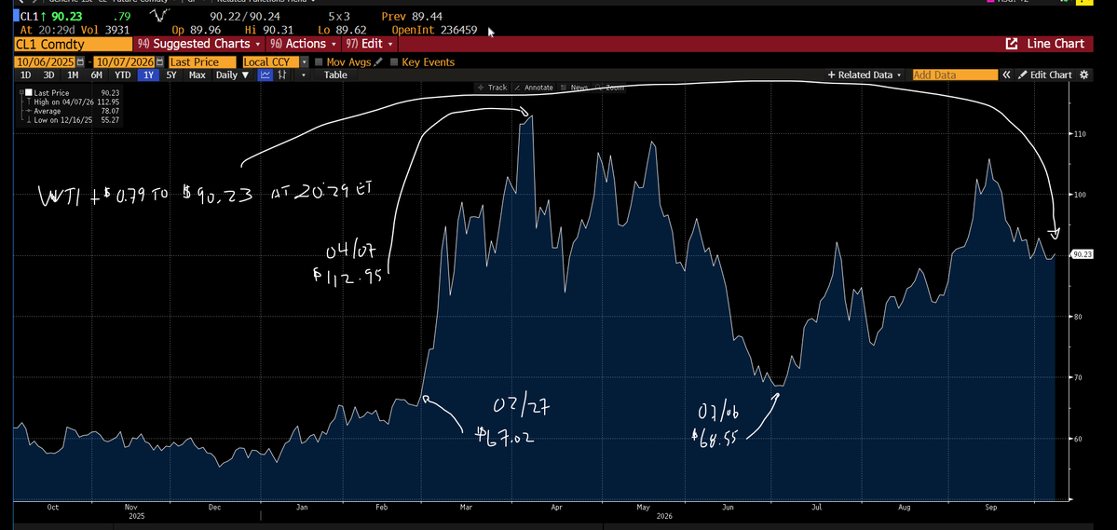Select the 1M range tab
This screenshot has height=530, width=1117.
[73, 75]
